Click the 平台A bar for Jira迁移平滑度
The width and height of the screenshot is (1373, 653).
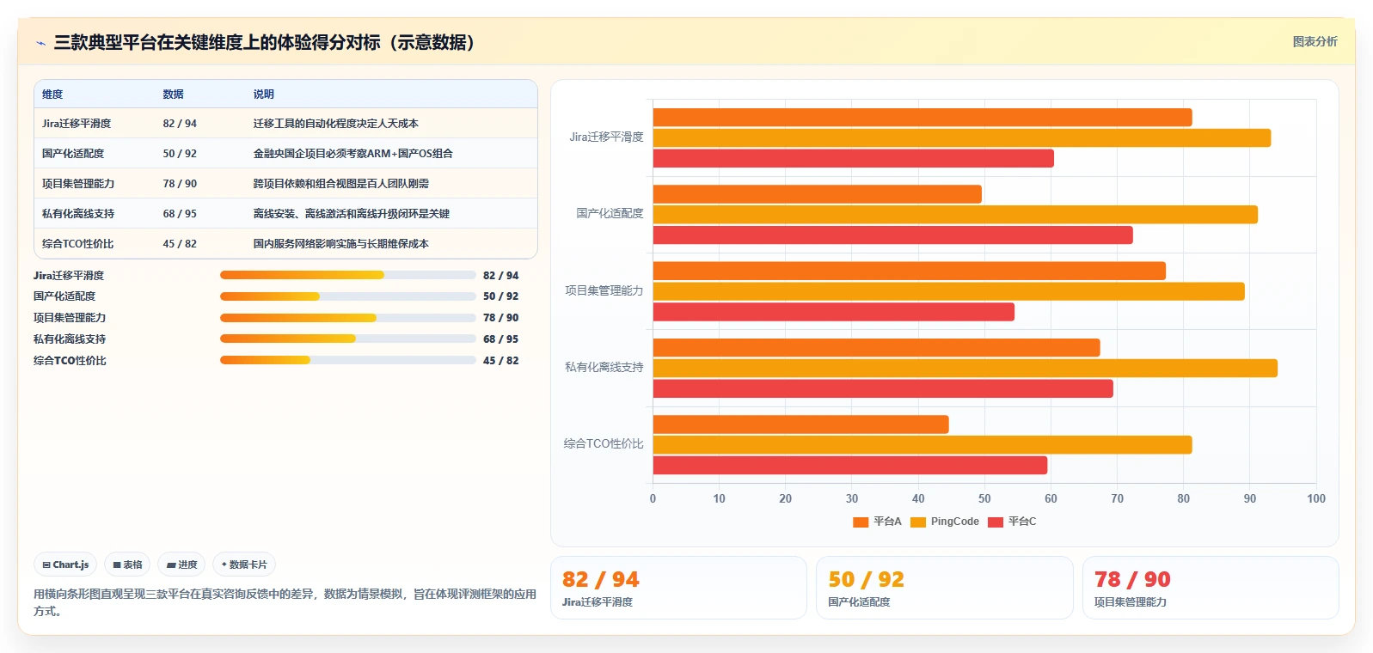click(922, 118)
